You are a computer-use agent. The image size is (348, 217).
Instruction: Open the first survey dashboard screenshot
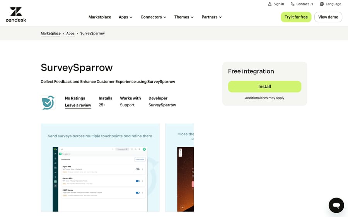[100, 168]
